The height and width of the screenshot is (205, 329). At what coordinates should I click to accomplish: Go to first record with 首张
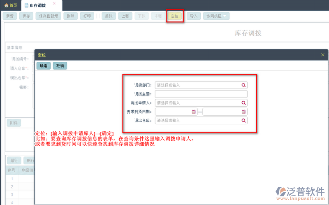[109, 16]
